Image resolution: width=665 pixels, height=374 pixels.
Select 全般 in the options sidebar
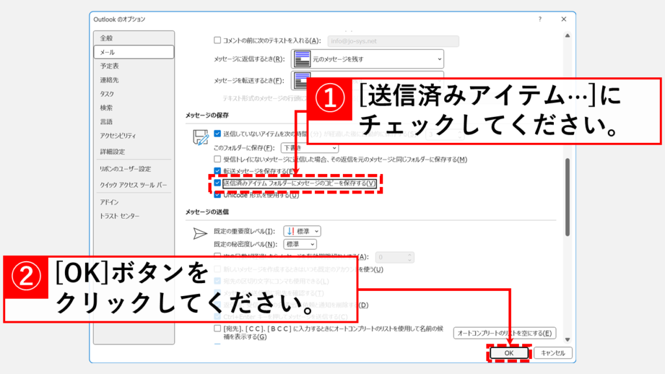(134, 38)
